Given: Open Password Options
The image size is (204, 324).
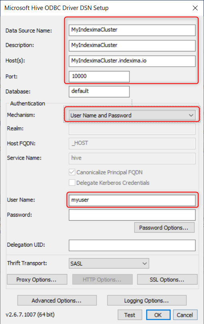Looking at the screenshot, I should [164, 227].
